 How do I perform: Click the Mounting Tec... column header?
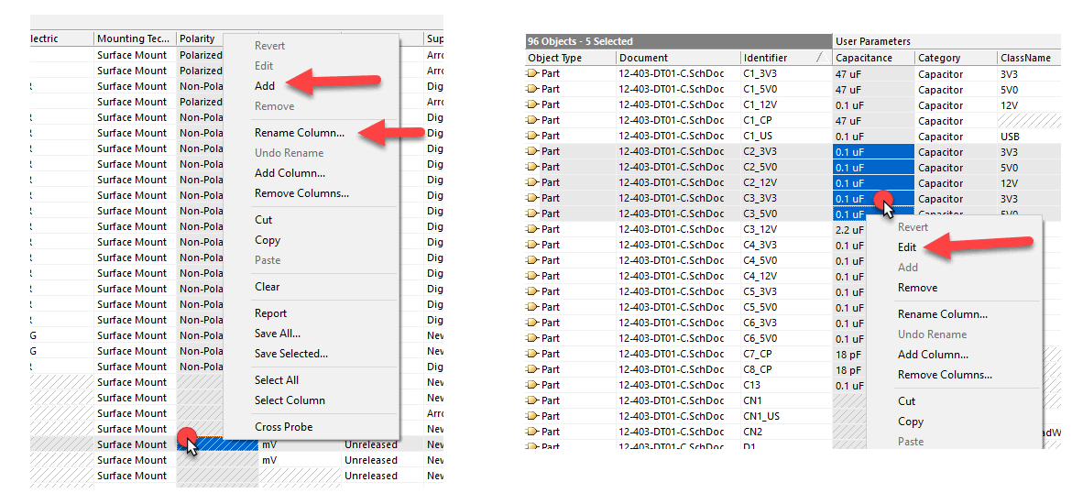pyautogui.click(x=134, y=38)
